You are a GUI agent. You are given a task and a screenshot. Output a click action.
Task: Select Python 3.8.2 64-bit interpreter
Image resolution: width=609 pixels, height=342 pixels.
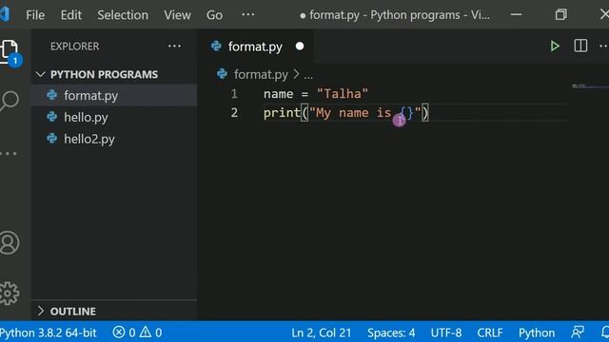(x=49, y=332)
